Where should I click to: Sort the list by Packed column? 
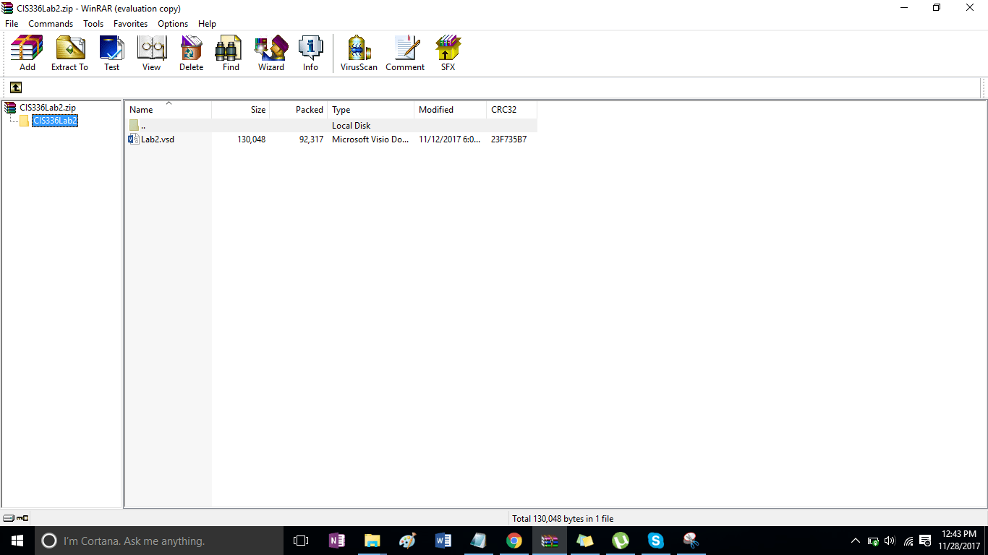(x=299, y=110)
